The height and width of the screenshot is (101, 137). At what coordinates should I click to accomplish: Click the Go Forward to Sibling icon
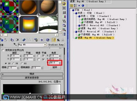(63, 40)
